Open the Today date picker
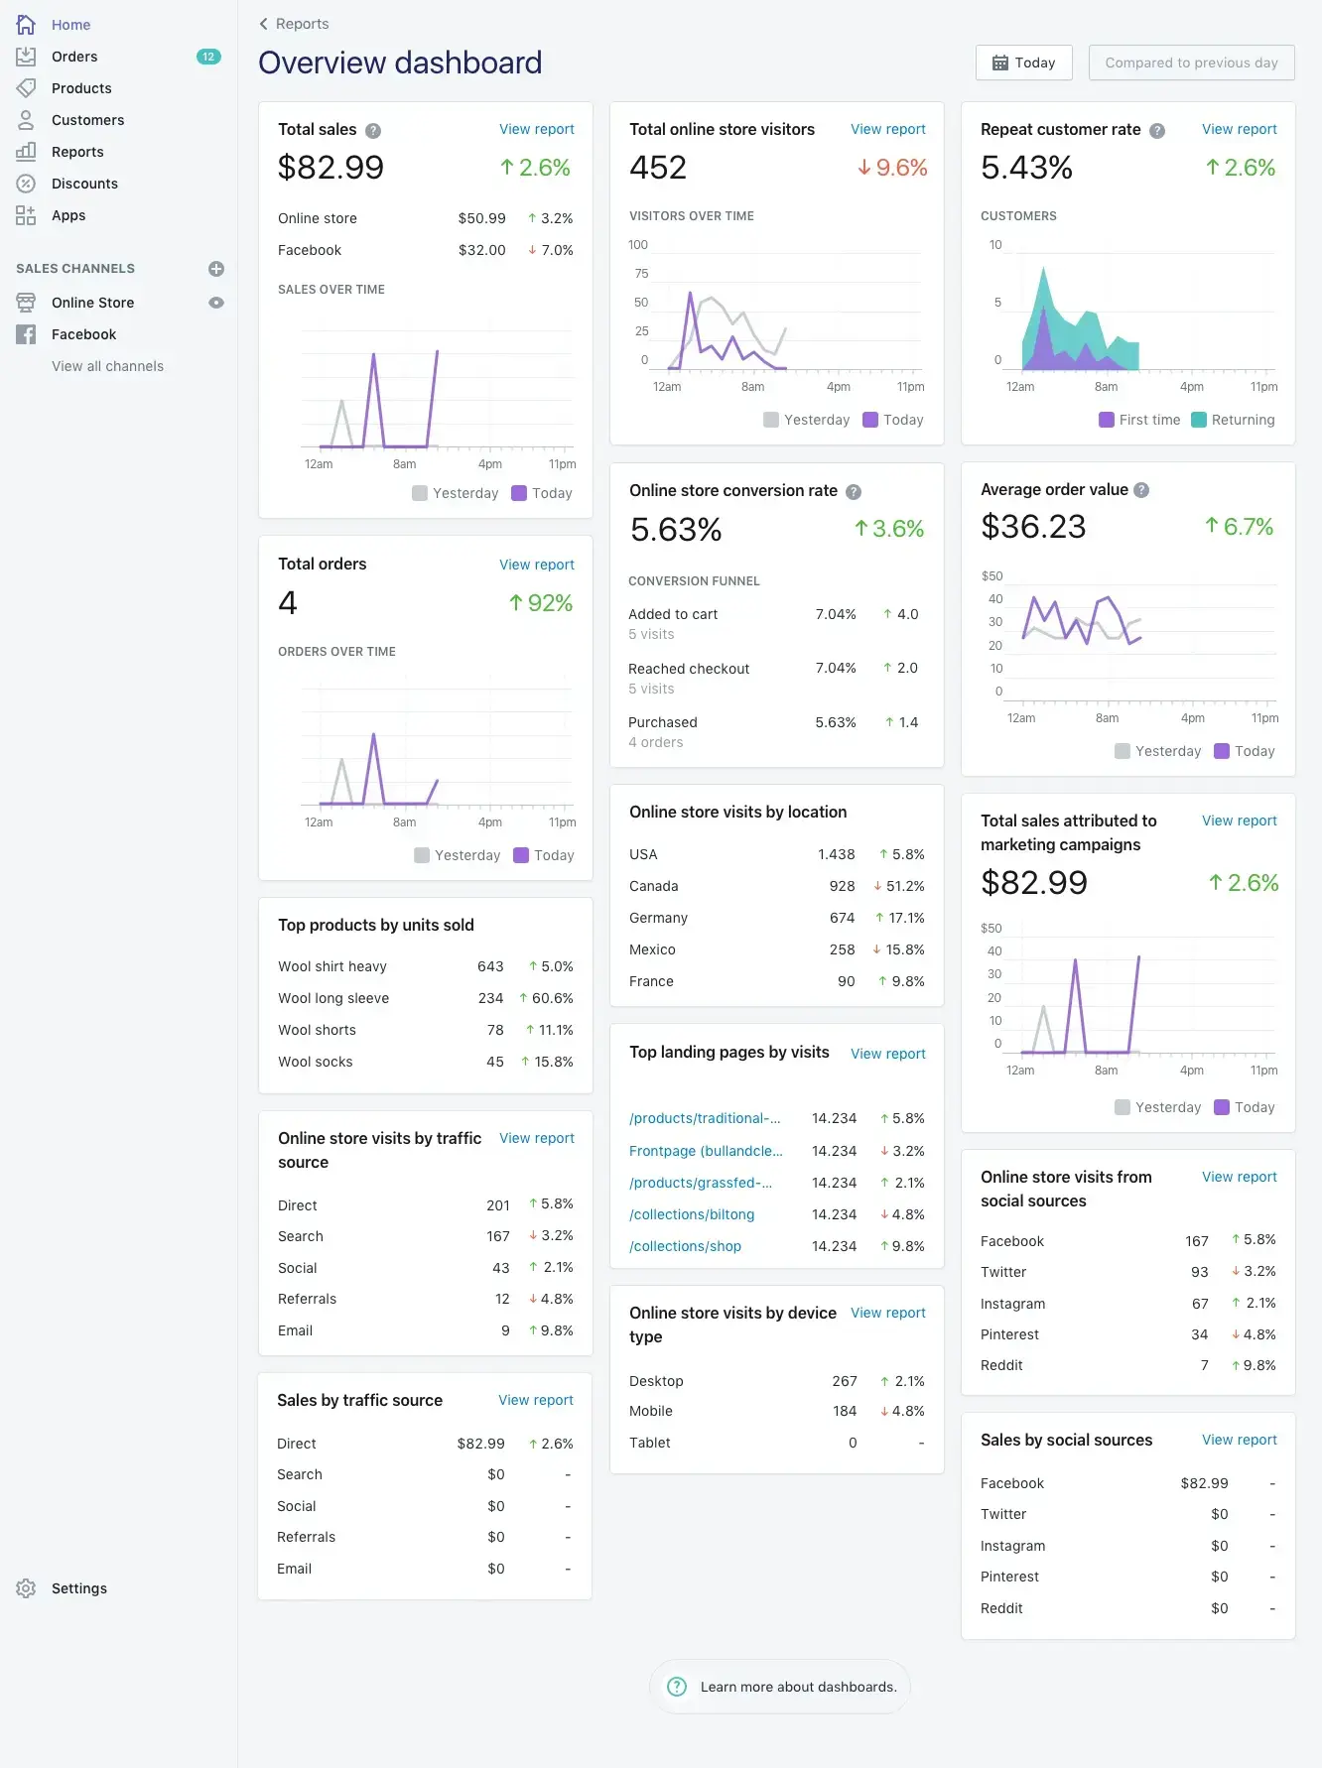The height and width of the screenshot is (1768, 1322). click(1023, 63)
